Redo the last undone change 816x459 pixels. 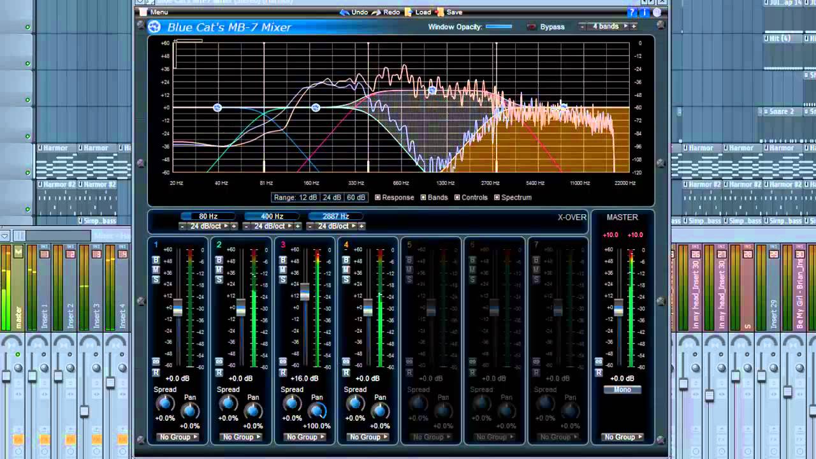point(386,12)
